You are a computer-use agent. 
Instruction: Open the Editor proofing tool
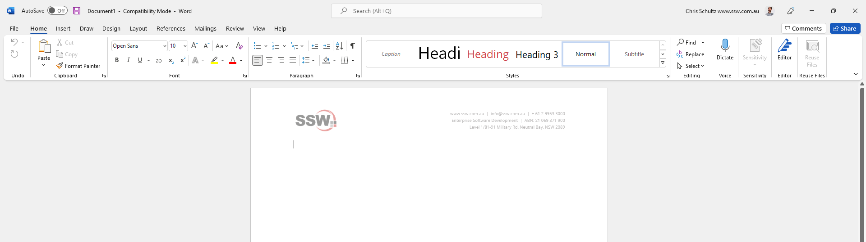point(784,49)
